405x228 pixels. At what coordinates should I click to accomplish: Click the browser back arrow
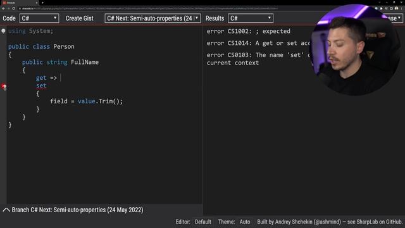point(3,8)
